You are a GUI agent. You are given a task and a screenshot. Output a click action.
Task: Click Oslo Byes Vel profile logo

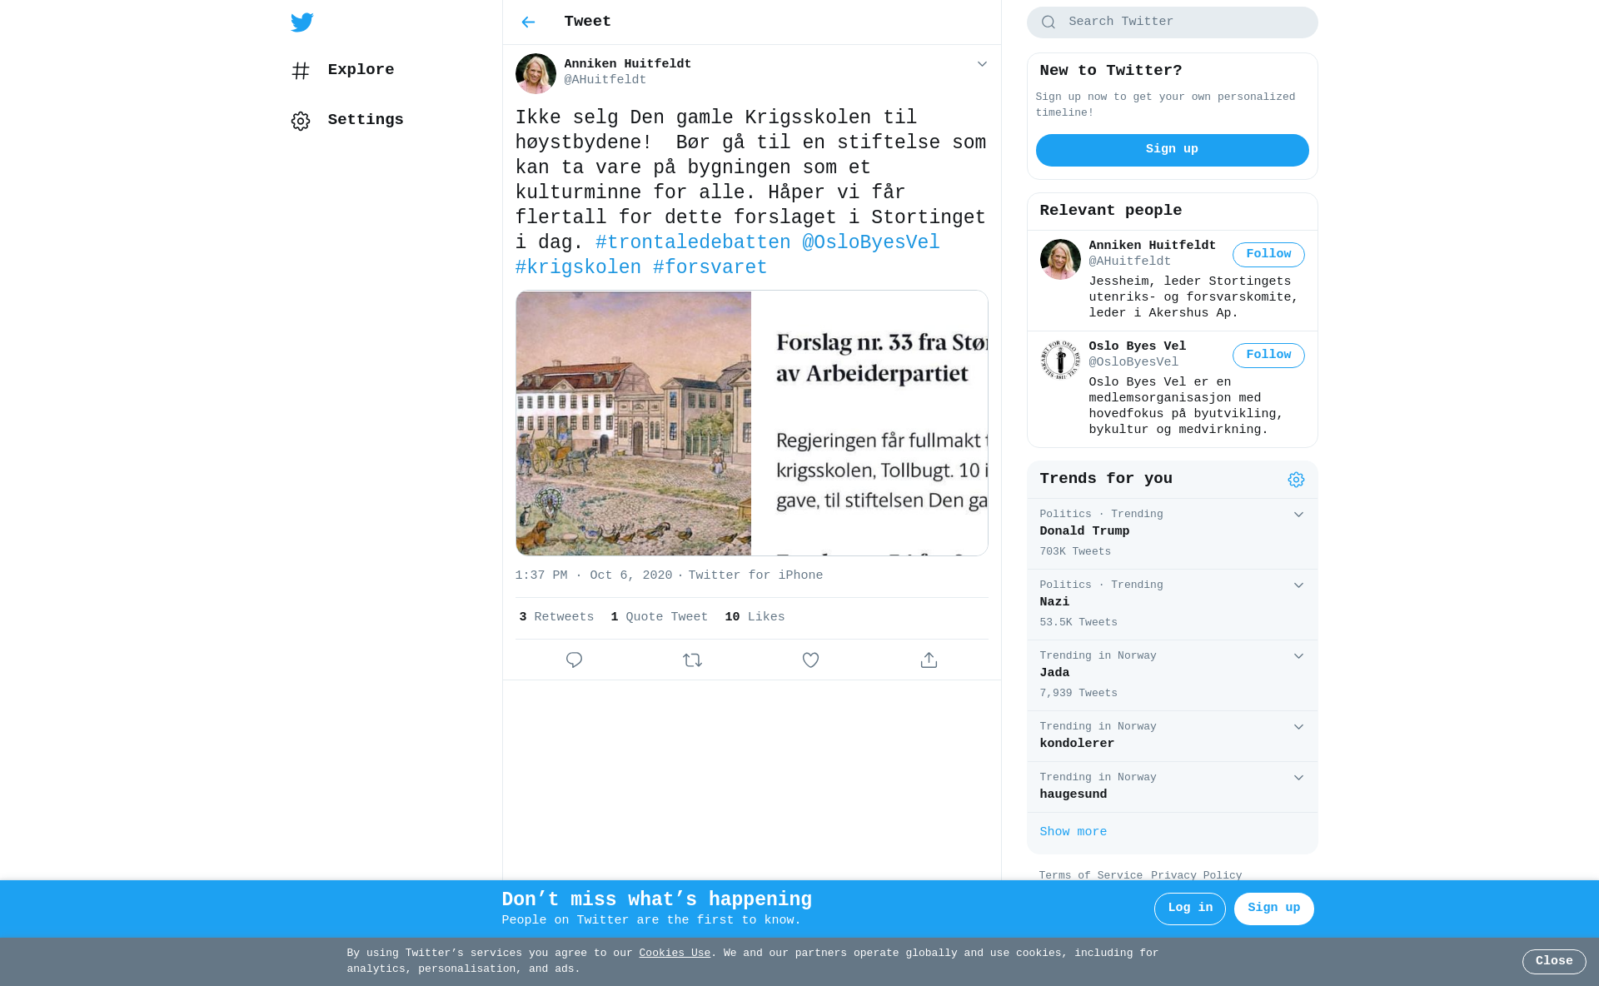tap(1060, 361)
